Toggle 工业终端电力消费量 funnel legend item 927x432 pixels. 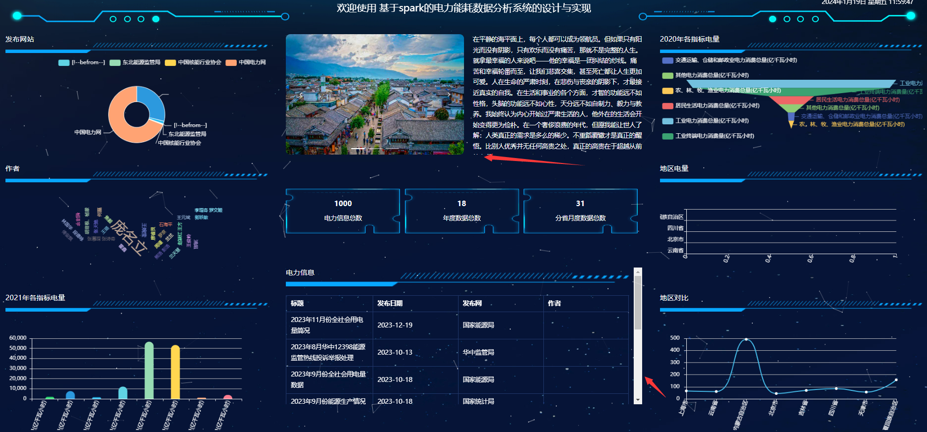point(708,136)
